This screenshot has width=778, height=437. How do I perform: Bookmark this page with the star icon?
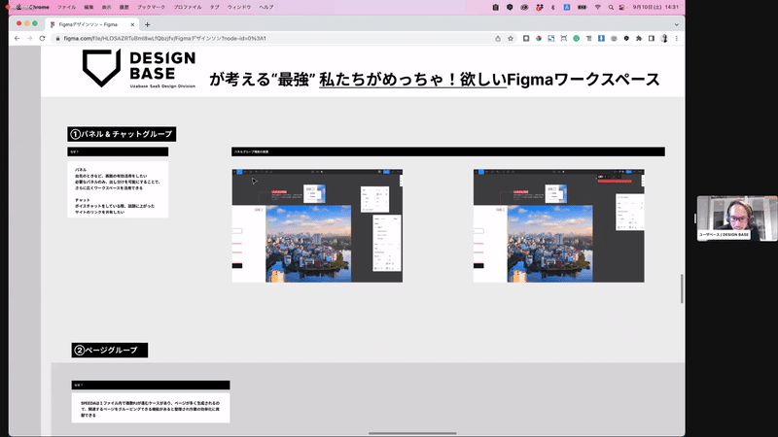[x=510, y=38]
